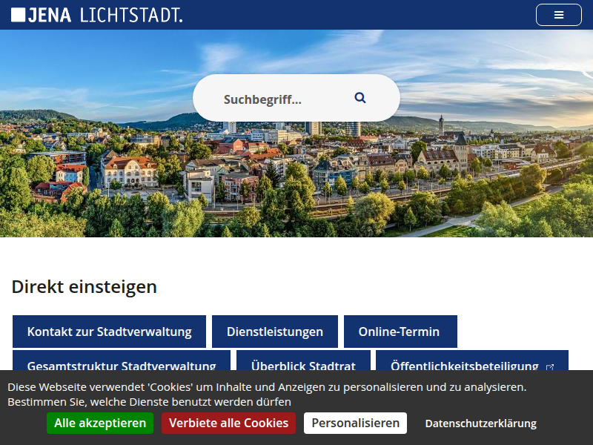Open the Personalisieren cookie settings
Screen dimensions: 593x445
point(355,423)
